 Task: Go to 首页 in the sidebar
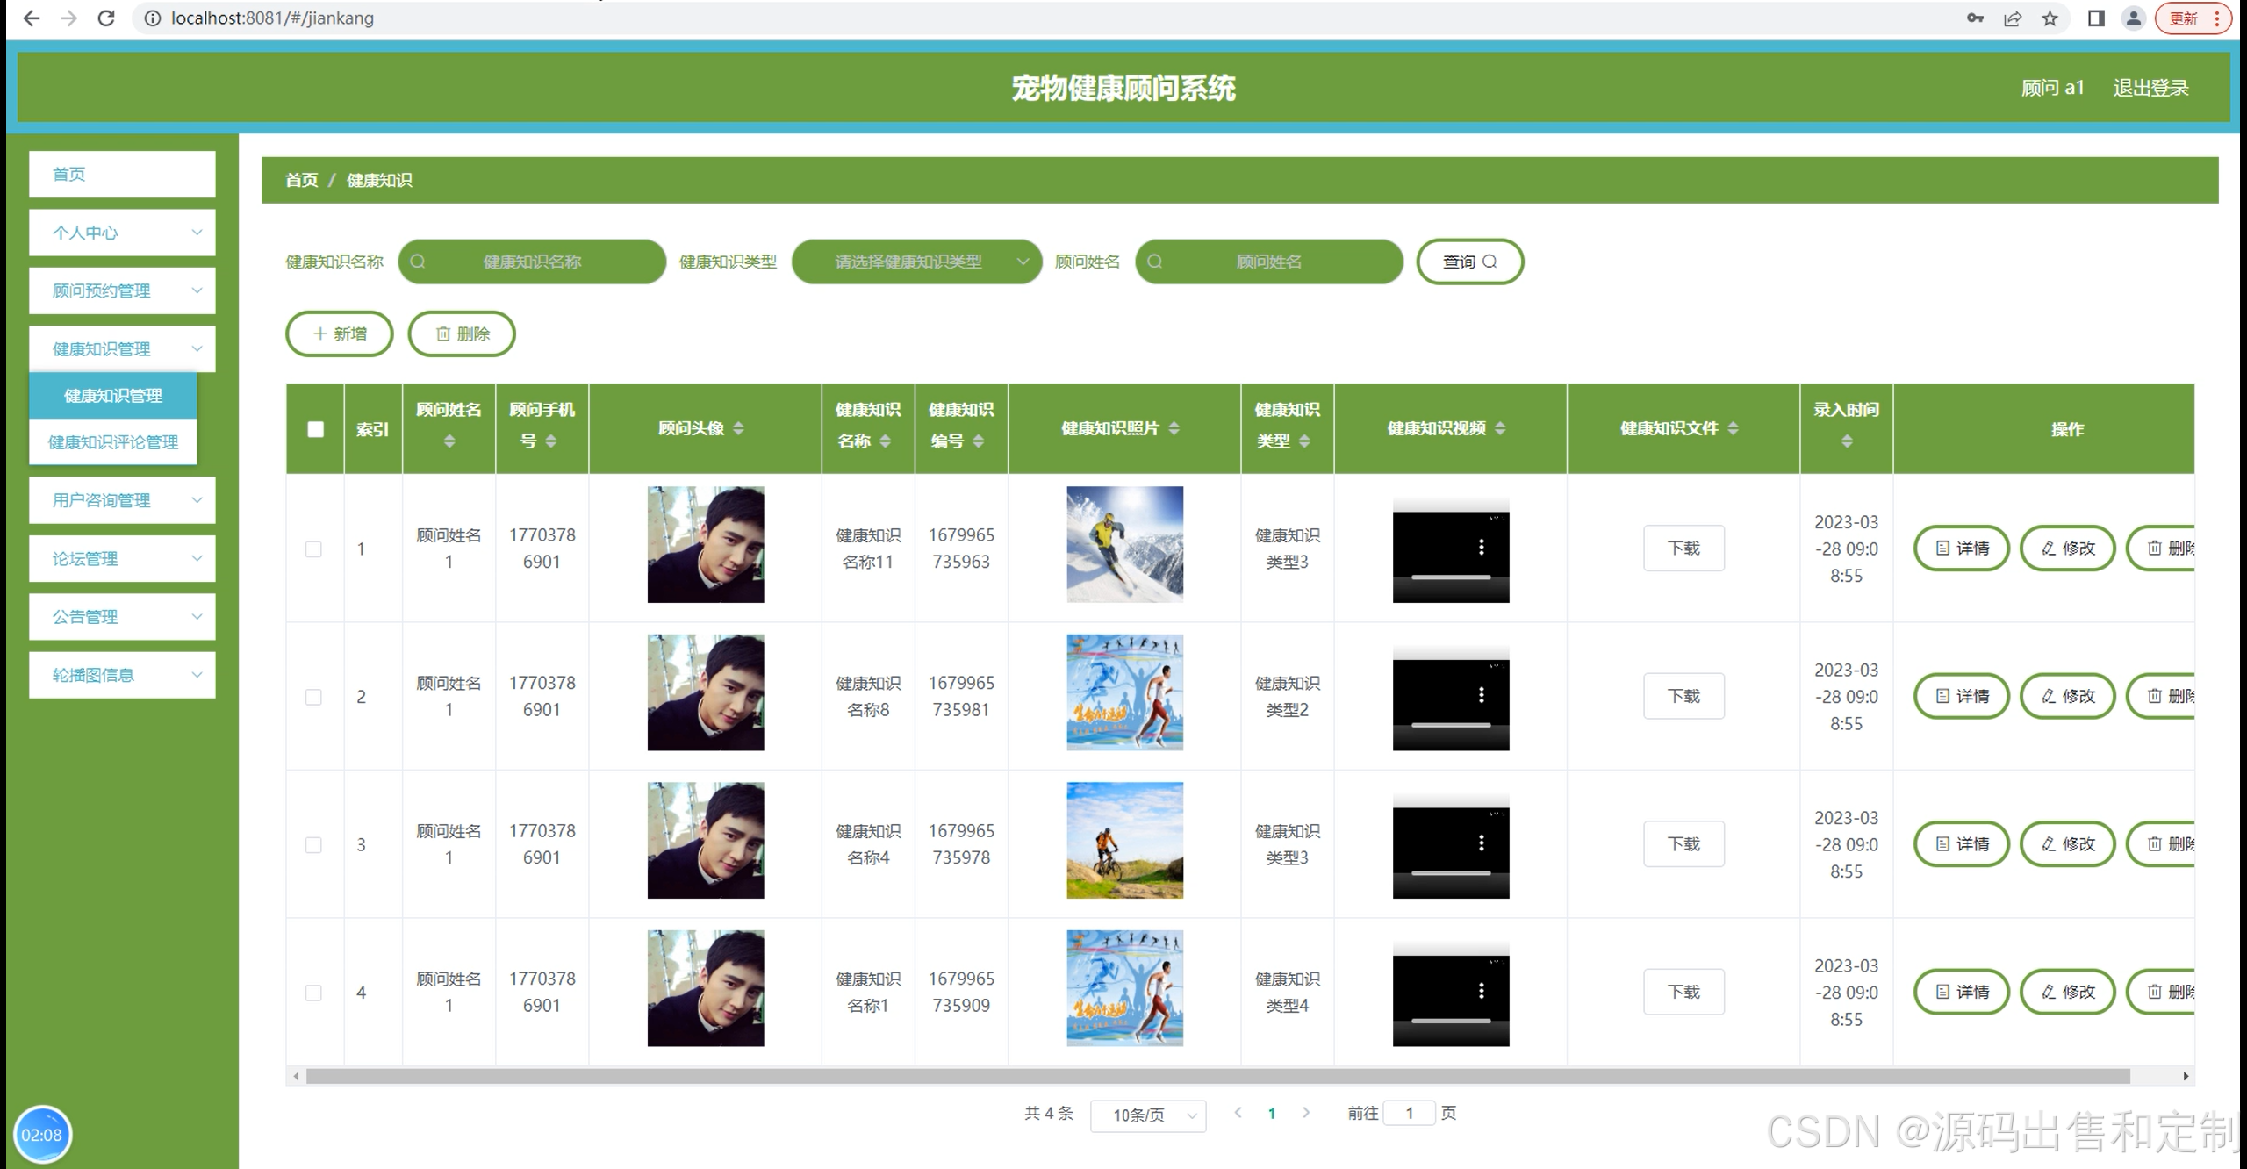(122, 174)
